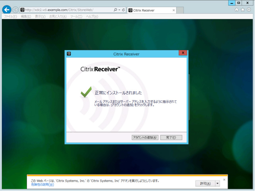
Task: Click the Citrix Receiver dialog title icon
Action: [69, 54]
